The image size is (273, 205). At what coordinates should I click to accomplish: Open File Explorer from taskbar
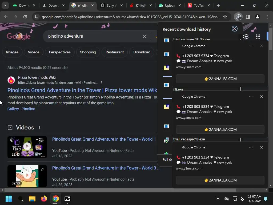[x=32, y=199]
